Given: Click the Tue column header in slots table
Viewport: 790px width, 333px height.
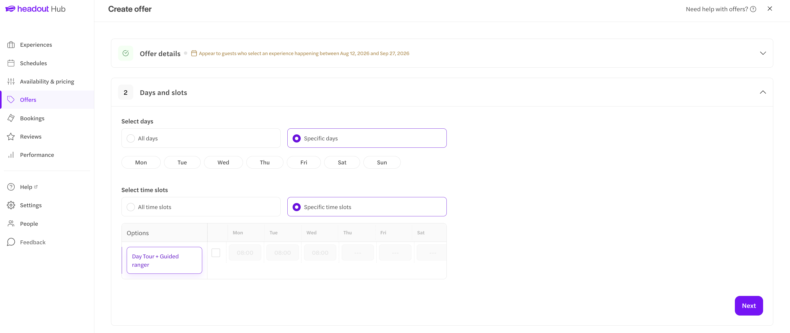Looking at the screenshot, I should click(x=274, y=233).
